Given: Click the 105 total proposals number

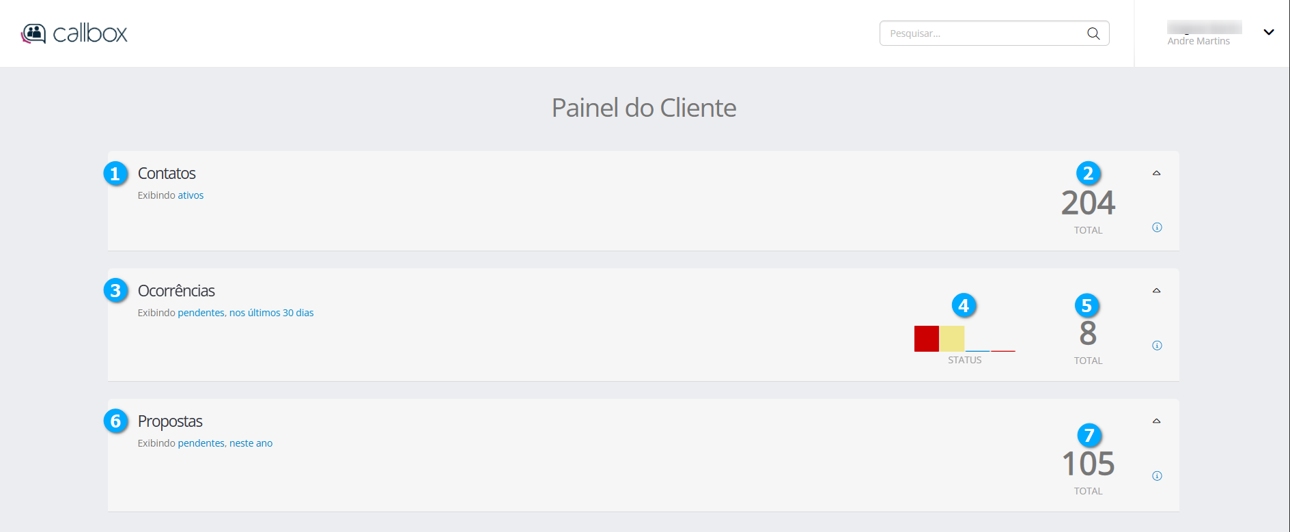Looking at the screenshot, I should pos(1088,464).
